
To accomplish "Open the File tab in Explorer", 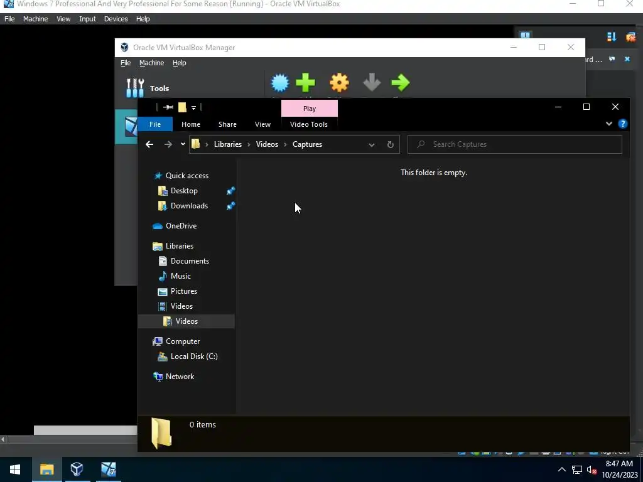I will pyautogui.click(x=155, y=124).
